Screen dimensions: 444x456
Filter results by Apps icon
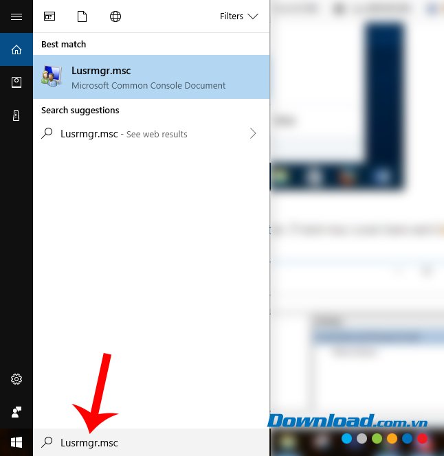(49, 16)
